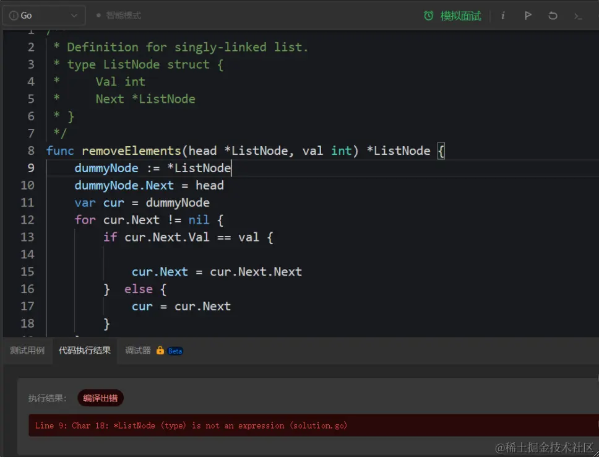Click 'if cur.Next.Val == val {' line
599x459 pixels.
188,237
